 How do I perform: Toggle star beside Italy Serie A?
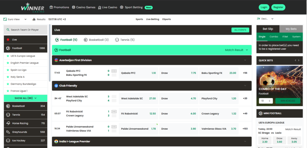pyautogui.click(x=8, y=77)
